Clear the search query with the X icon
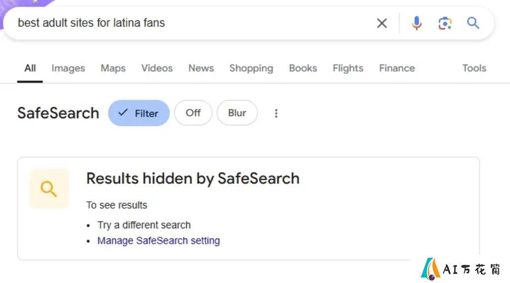Screen dimensions: 510x283 point(382,23)
